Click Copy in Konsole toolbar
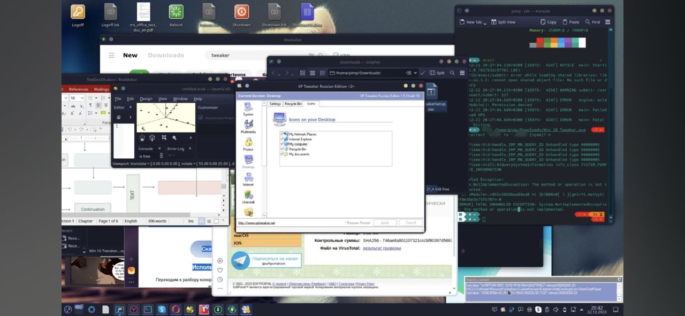This screenshot has height=316, width=685. (548, 22)
